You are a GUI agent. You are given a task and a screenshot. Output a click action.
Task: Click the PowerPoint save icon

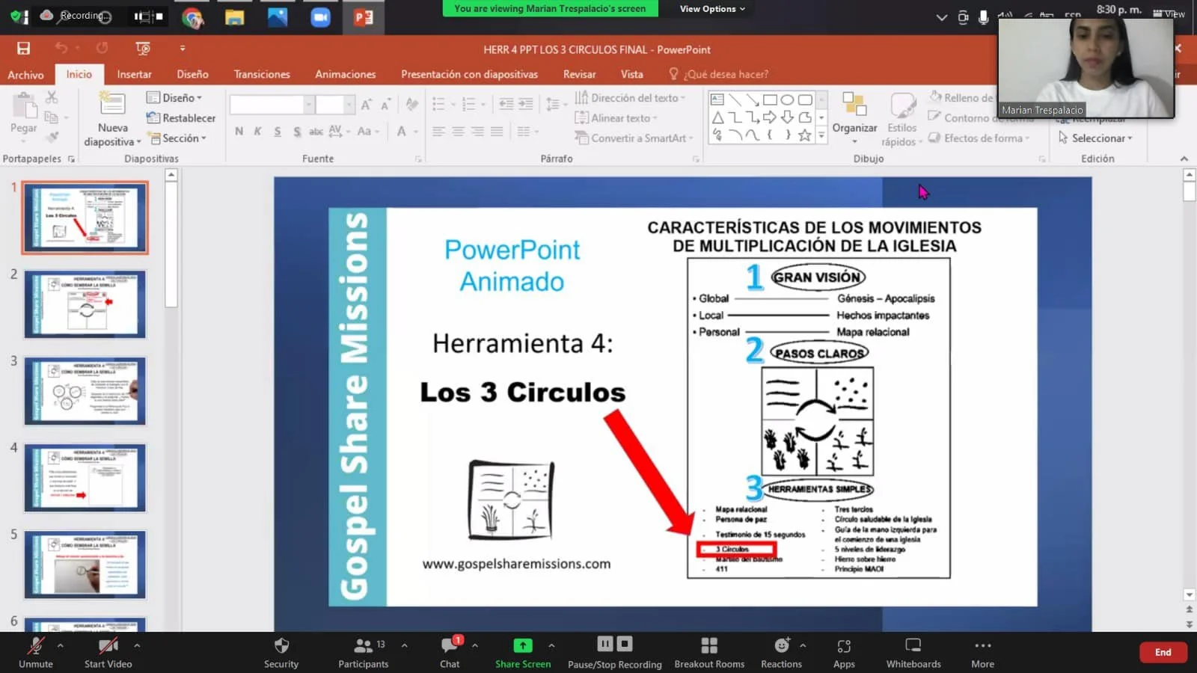(x=23, y=49)
